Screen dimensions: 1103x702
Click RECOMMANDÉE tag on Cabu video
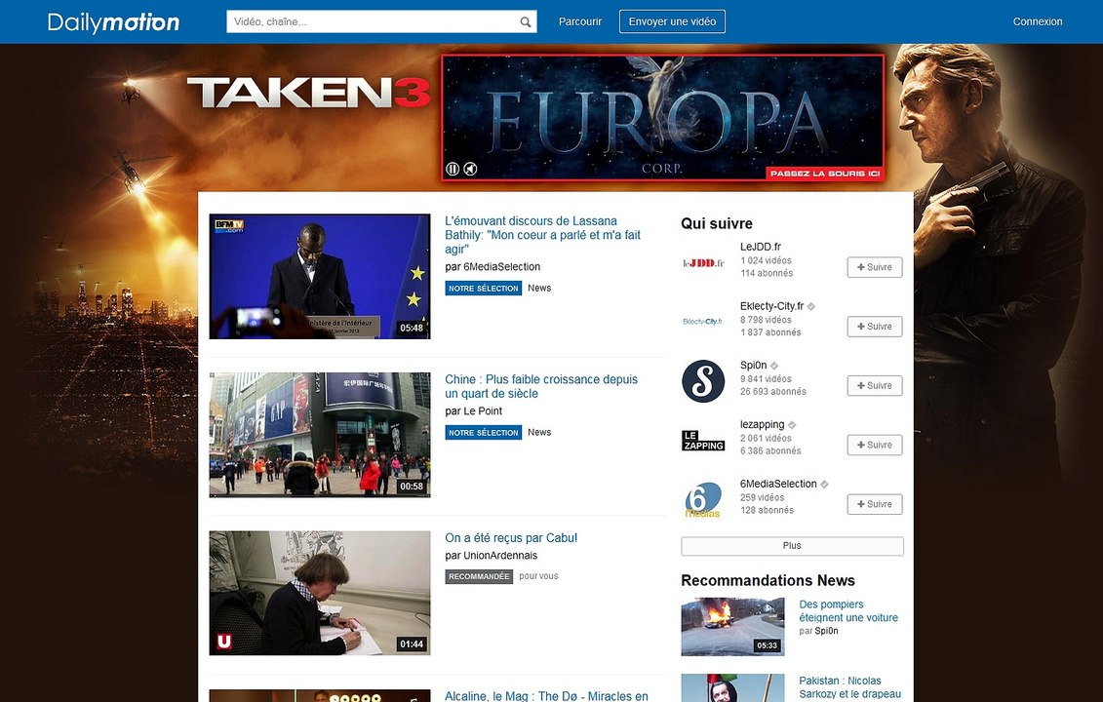pos(479,577)
